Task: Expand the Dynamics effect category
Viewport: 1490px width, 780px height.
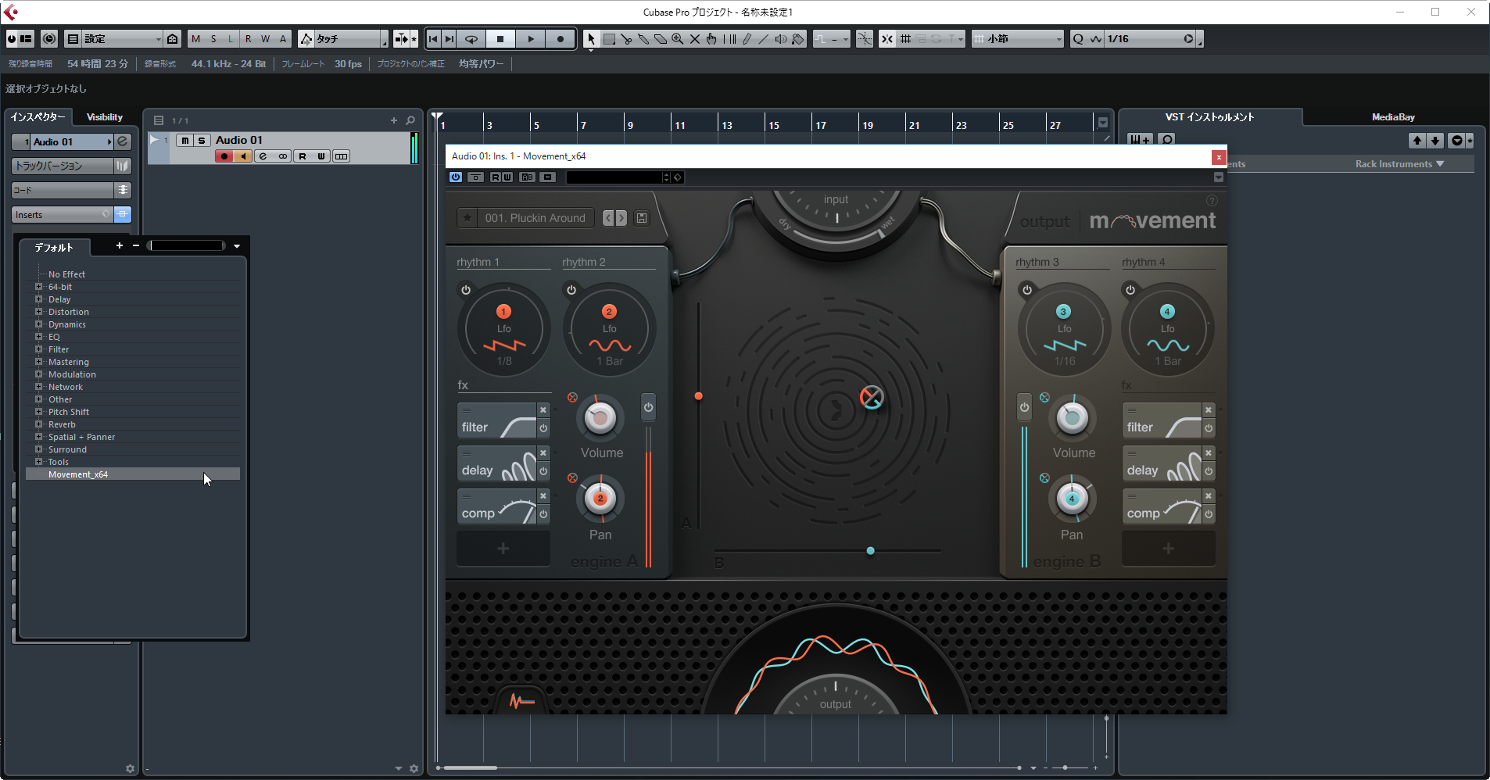Action: 38,324
